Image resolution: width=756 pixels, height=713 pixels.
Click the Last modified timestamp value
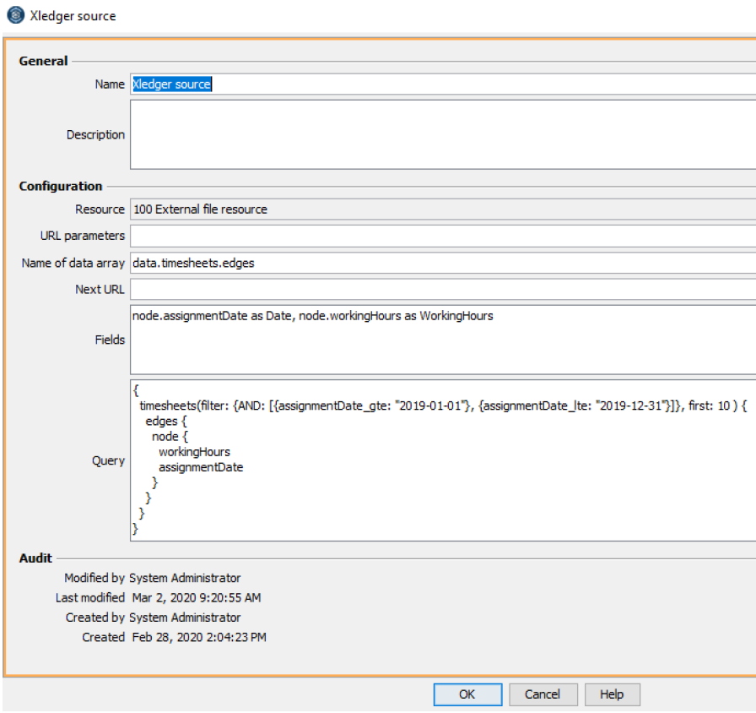197,598
